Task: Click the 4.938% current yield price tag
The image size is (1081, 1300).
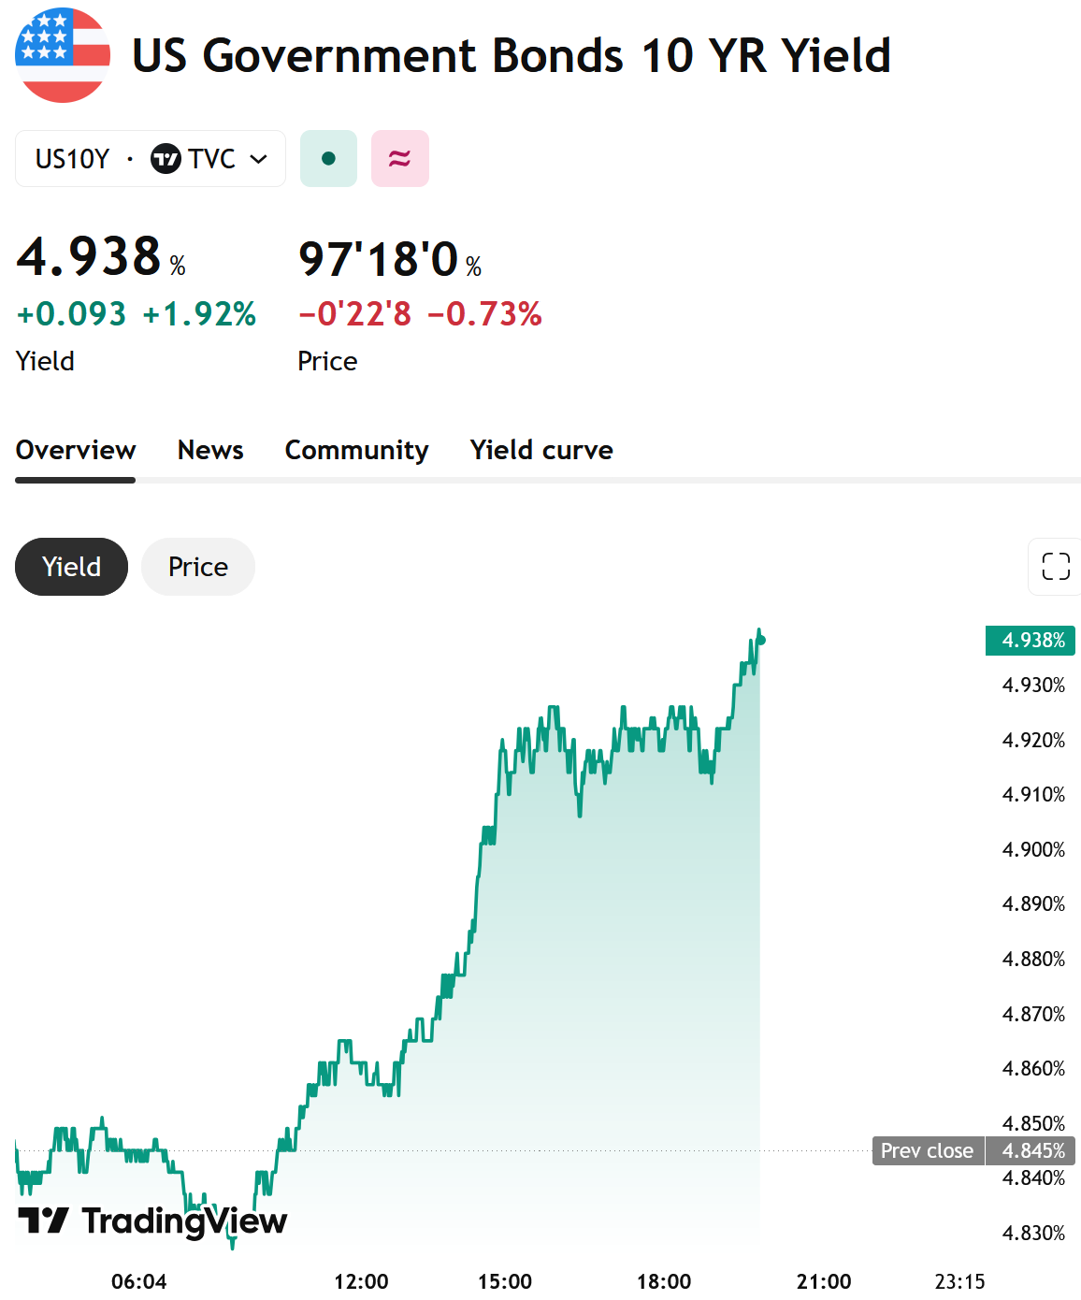Action: (1031, 641)
